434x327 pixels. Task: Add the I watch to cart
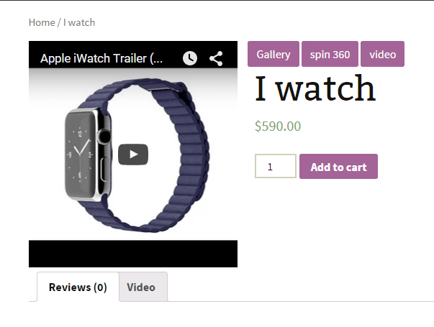(338, 167)
